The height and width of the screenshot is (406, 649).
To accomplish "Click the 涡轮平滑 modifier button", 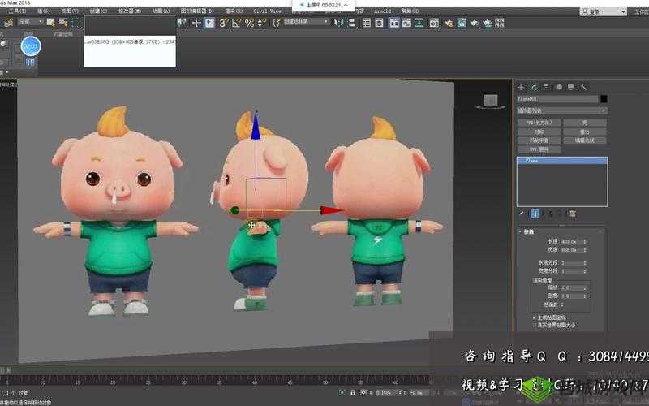I will (539, 140).
